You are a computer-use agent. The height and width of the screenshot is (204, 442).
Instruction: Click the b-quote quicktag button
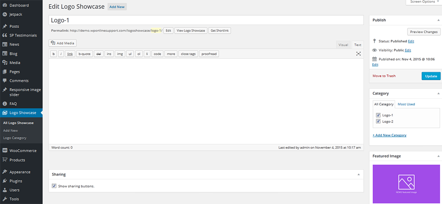click(x=84, y=54)
